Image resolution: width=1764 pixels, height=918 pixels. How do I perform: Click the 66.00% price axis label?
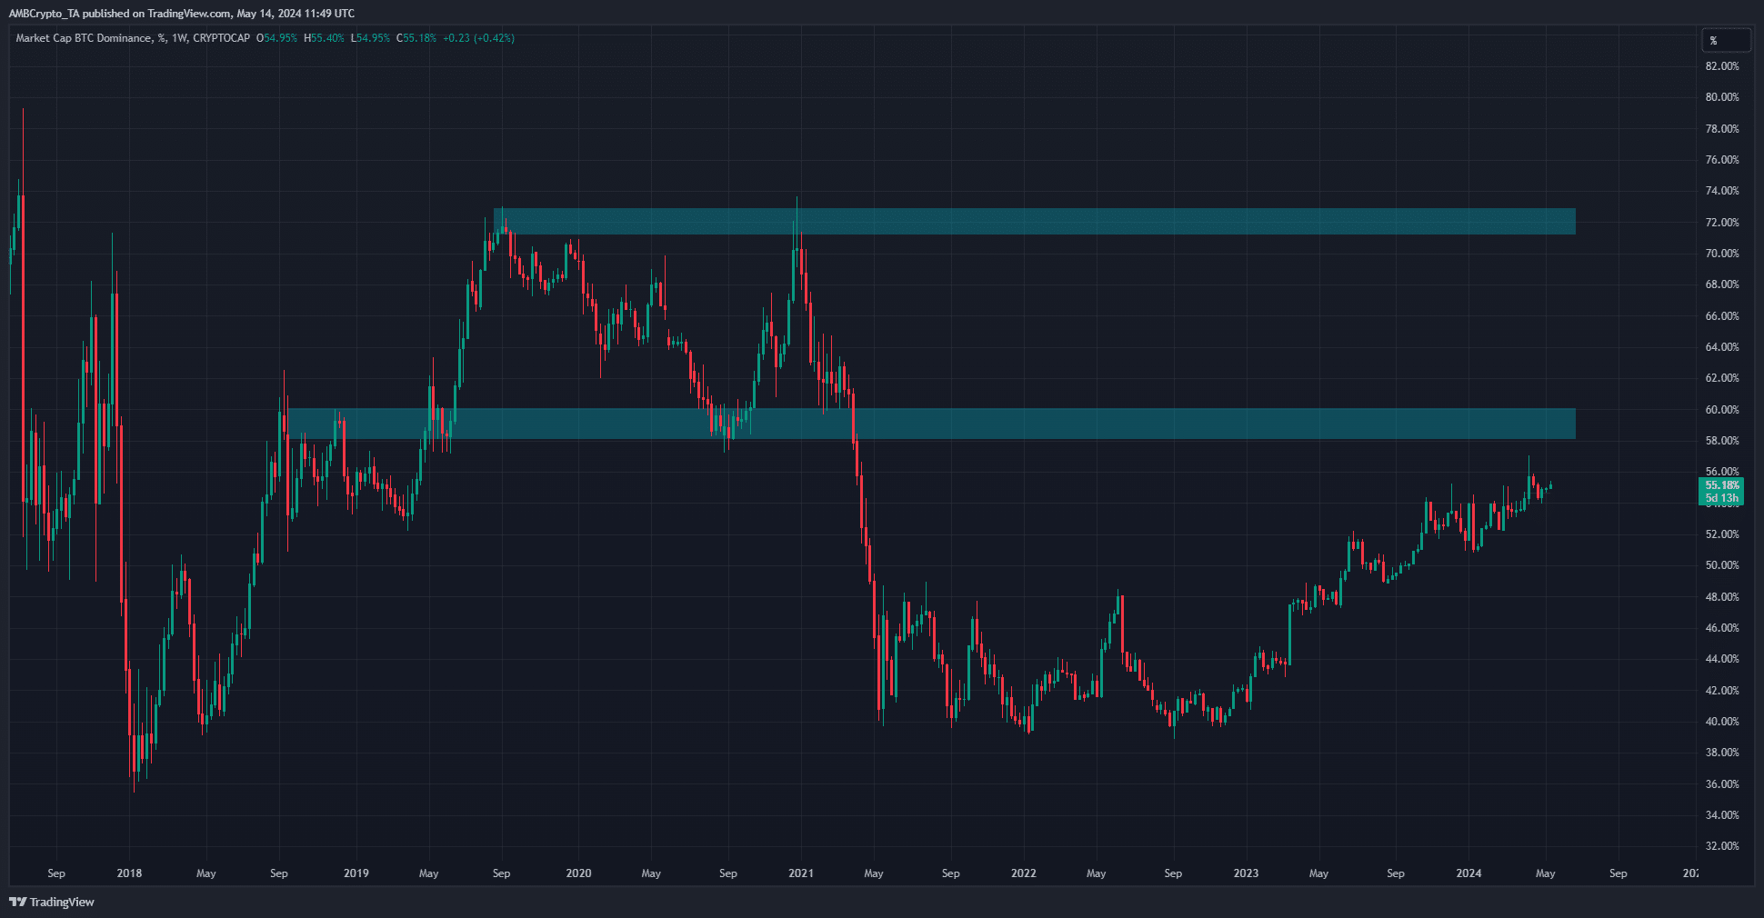[1722, 316]
